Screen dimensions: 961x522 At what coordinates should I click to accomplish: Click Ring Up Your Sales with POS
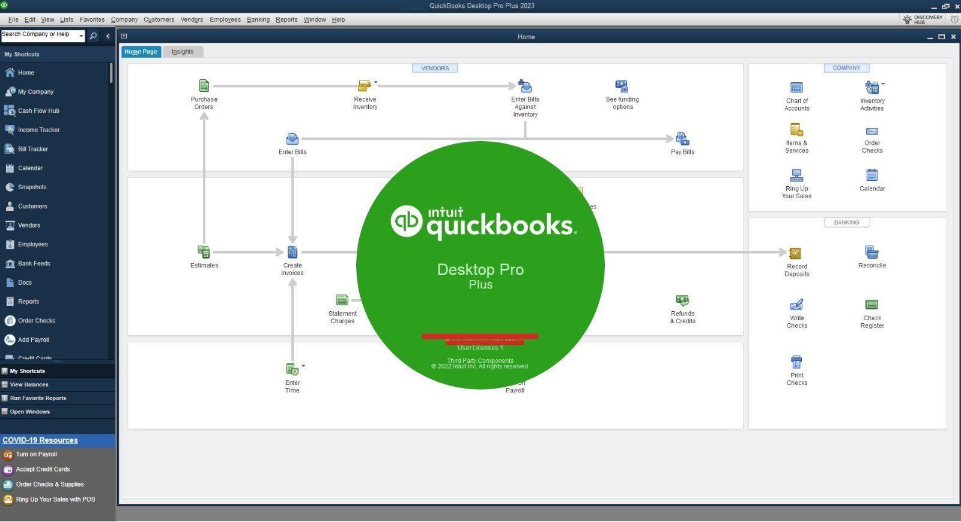point(55,500)
